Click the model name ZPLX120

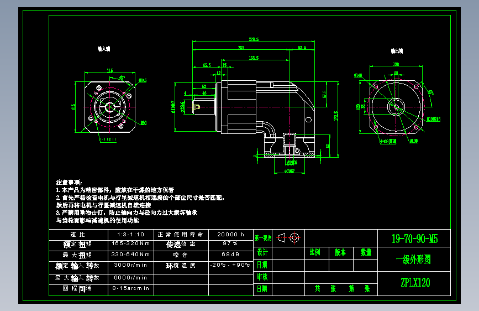point(415,282)
